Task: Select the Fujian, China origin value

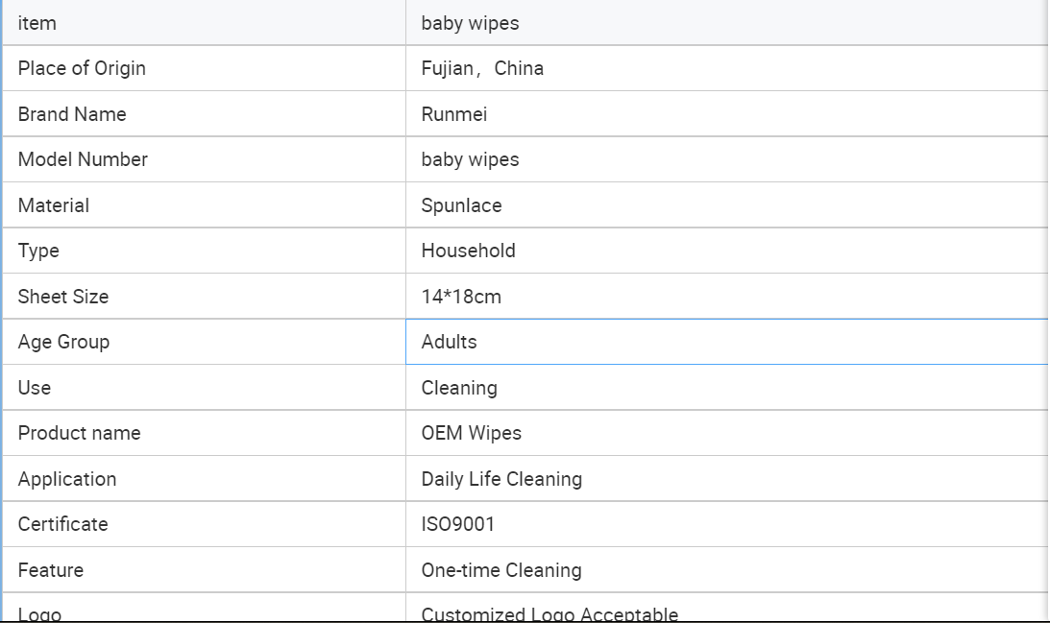Action: tap(482, 68)
